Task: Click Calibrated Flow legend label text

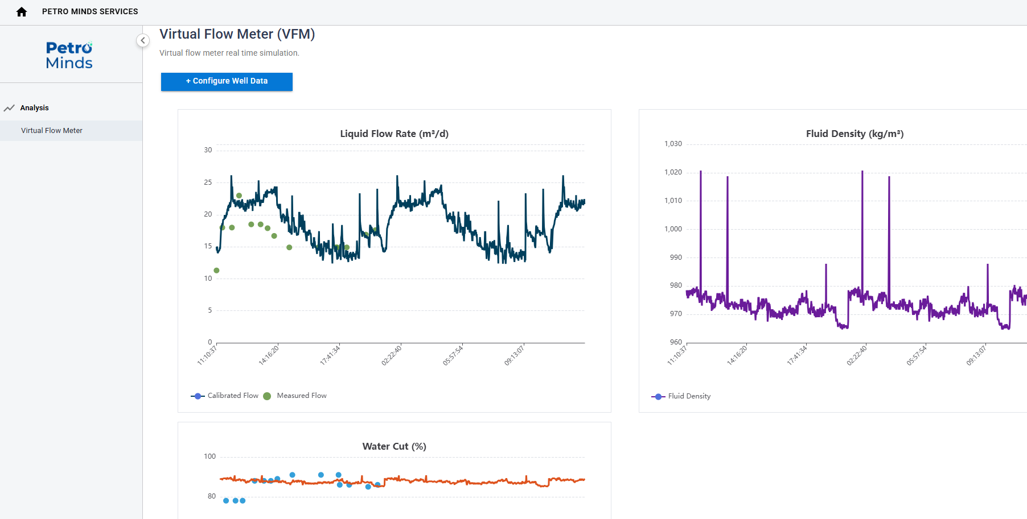Action: pyautogui.click(x=233, y=396)
